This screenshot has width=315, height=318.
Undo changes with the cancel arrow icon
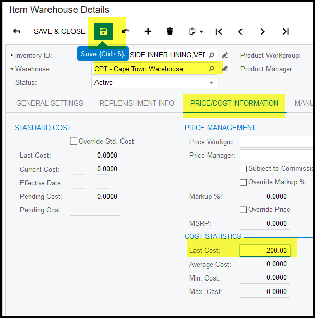pos(126,31)
